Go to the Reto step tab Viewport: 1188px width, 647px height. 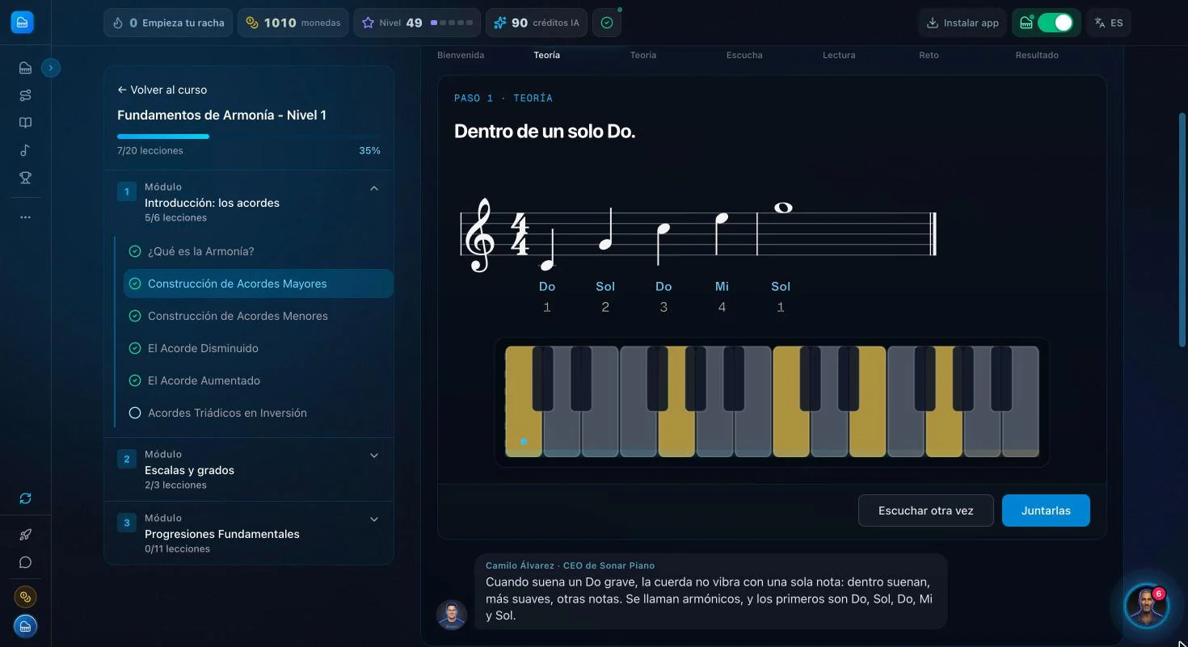tap(929, 55)
